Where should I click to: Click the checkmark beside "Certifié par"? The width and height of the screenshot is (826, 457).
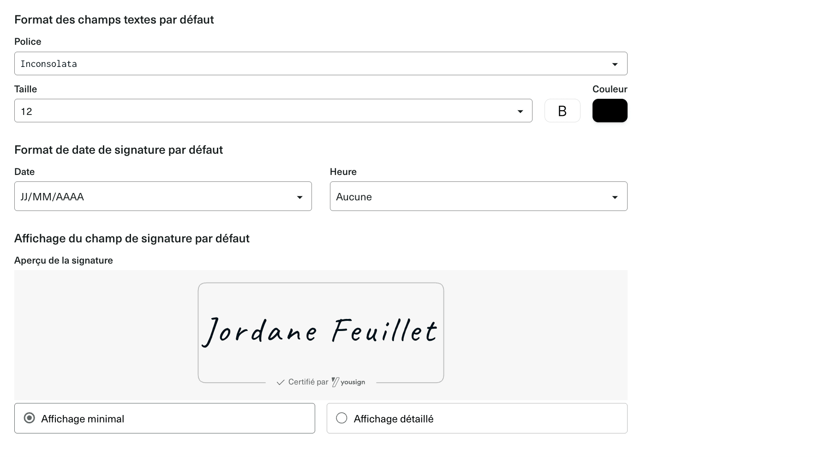[280, 382]
